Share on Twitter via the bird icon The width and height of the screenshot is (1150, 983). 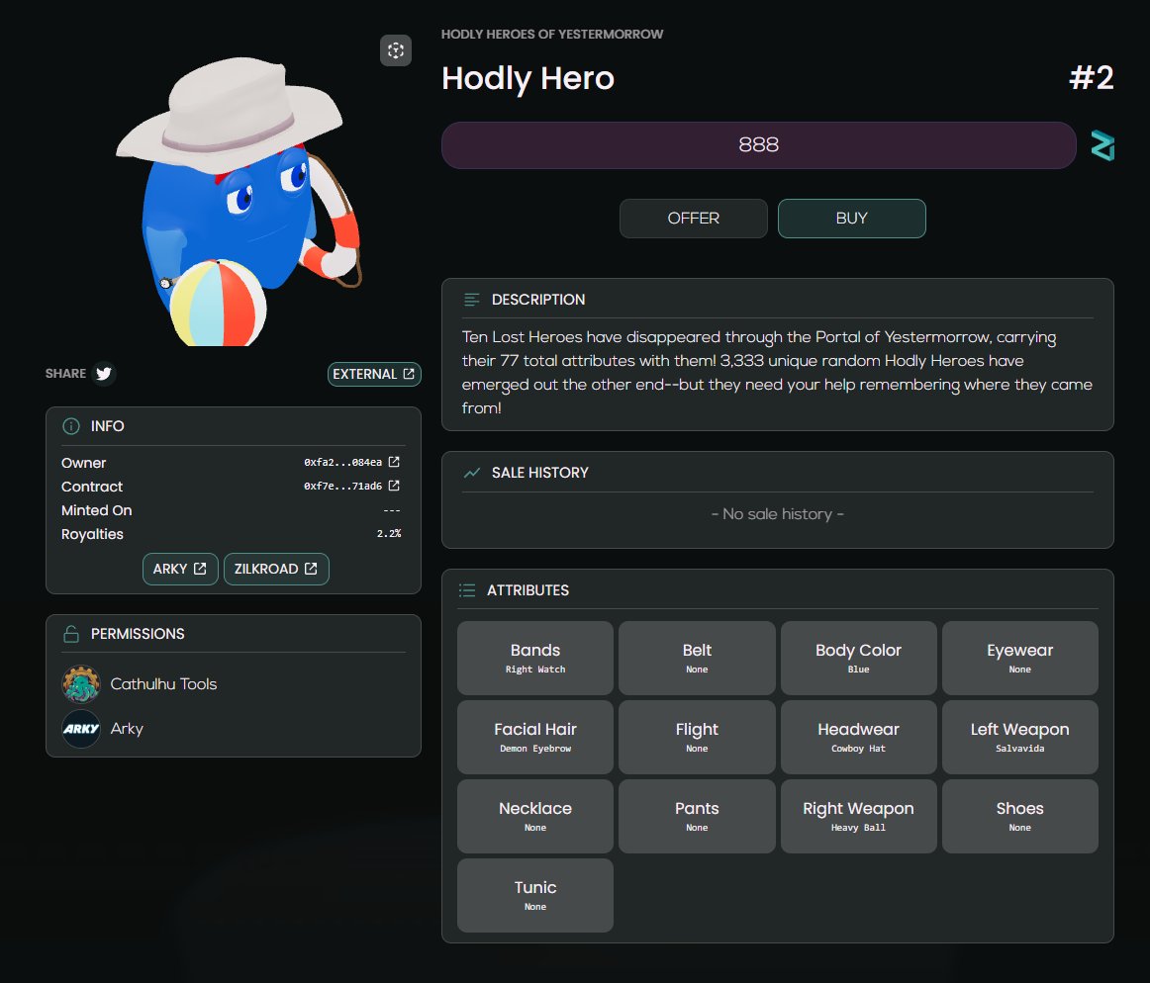click(104, 374)
